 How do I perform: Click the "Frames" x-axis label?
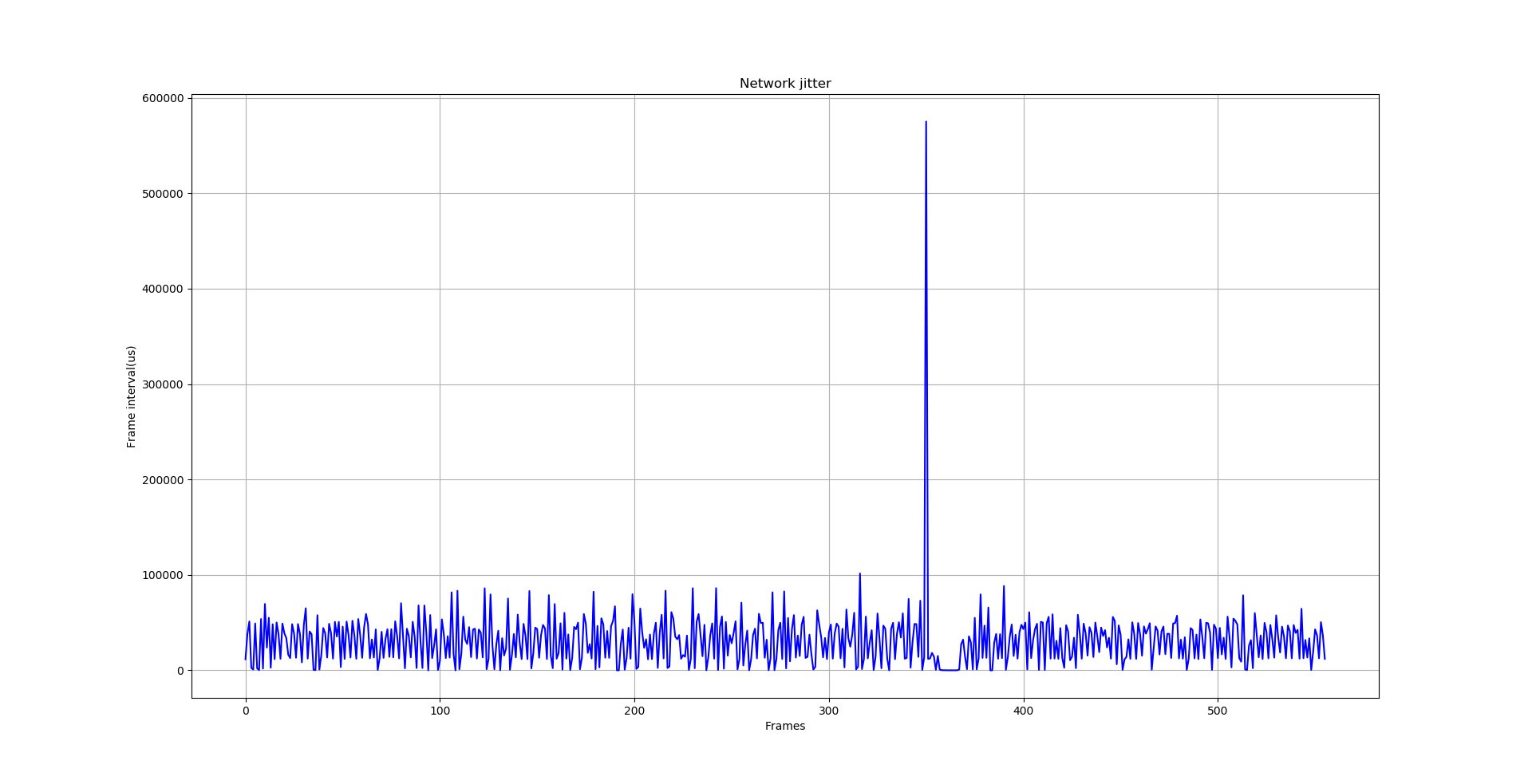pyautogui.click(x=784, y=726)
